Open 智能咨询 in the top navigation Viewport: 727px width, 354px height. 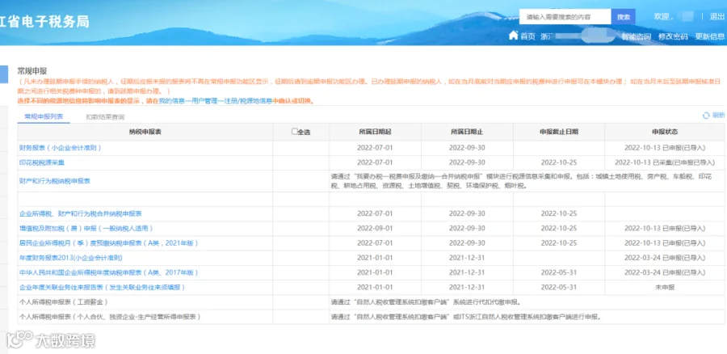[637, 36]
